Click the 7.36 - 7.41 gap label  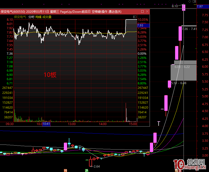click(x=189, y=29)
